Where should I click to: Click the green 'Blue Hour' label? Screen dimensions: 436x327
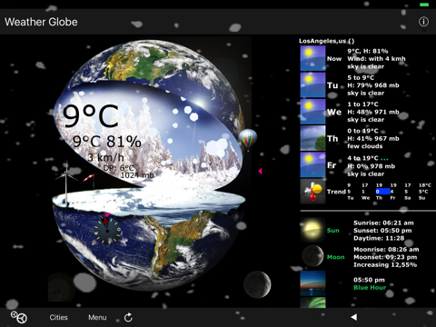coord(370,288)
